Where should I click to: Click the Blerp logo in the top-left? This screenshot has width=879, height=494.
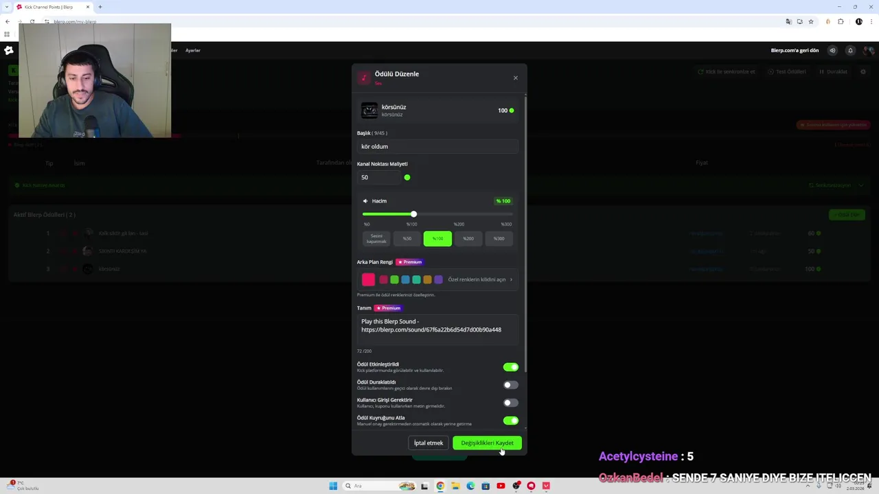click(8, 50)
